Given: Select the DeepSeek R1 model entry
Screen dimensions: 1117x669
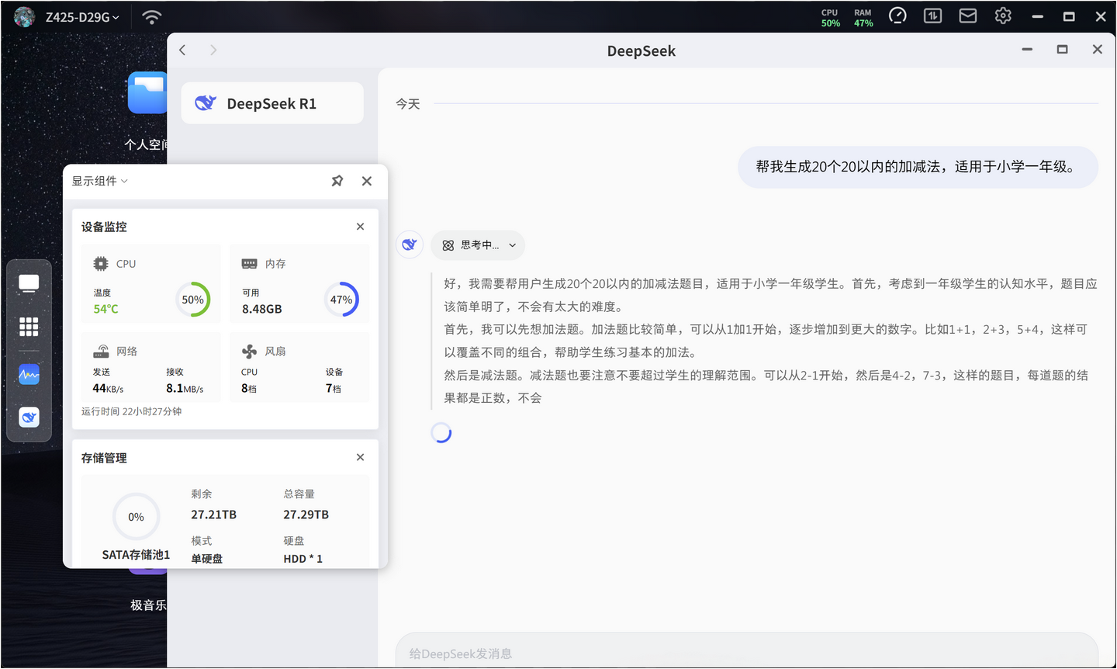Looking at the screenshot, I should pyautogui.click(x=272, y=103).
